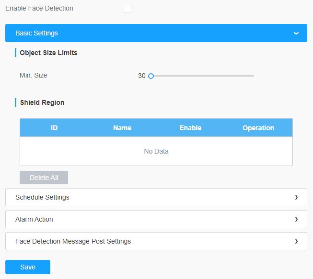The width and height of the screenshot is (313, 279).
Task: Expand the Schedule Settings section
Action: (156, 197)
